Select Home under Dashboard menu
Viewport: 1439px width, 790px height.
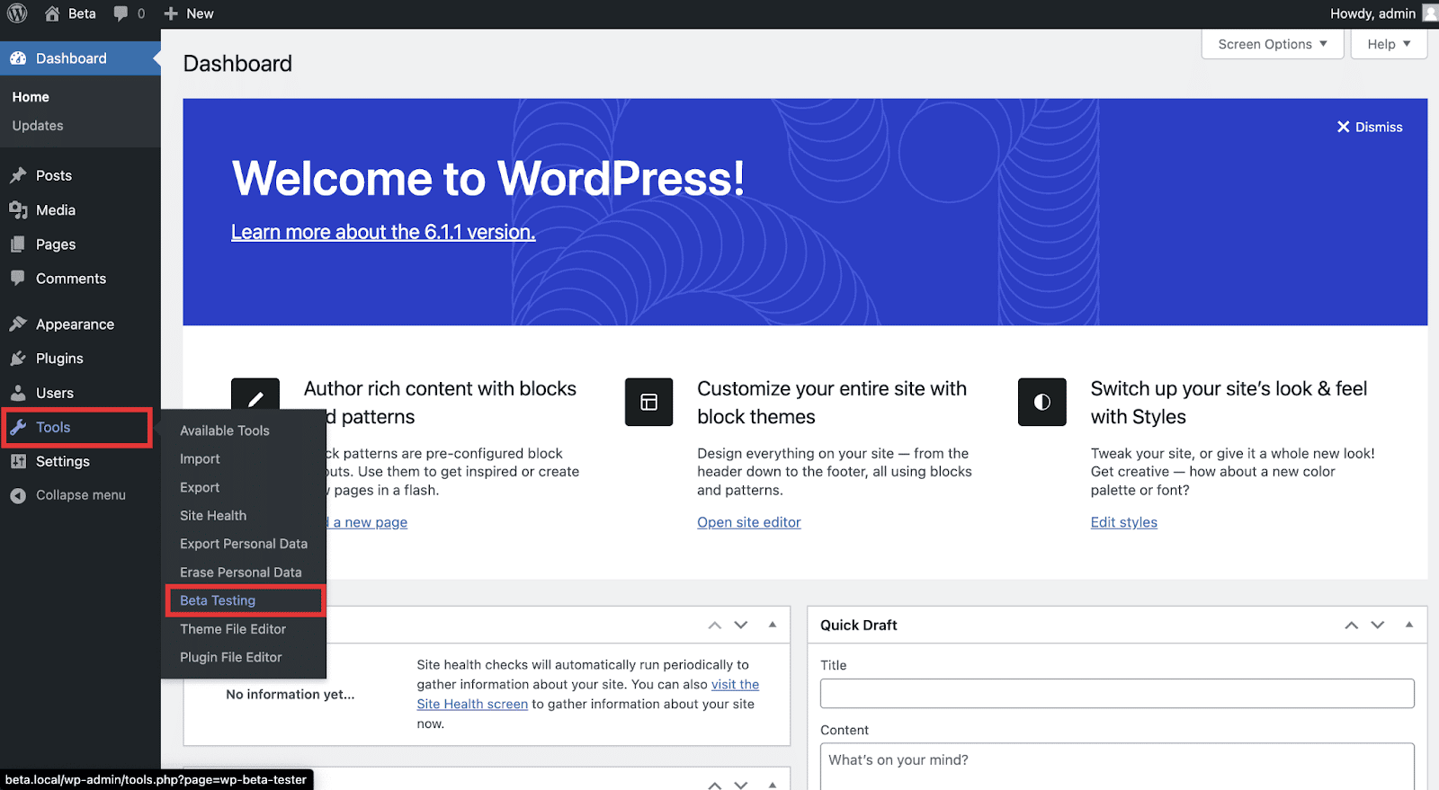(x=31, y=97)
